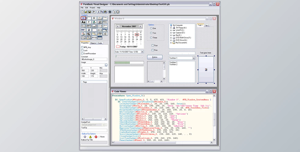The width and height of the screenshot is (300, 152).
Task: Click the ToolTip input field
Action: click(94, 130)
